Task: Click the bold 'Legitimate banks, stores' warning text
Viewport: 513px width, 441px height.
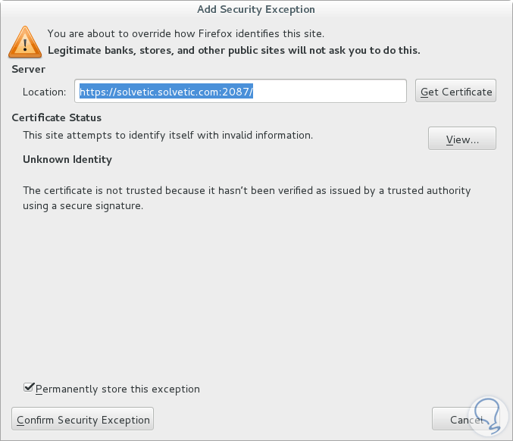Action: click(233, 51)
